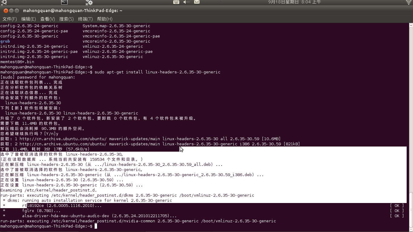This screenshot has height=232, width=413.
Task: Open the 查看(V) menu
Action: (x=47, y=19)
